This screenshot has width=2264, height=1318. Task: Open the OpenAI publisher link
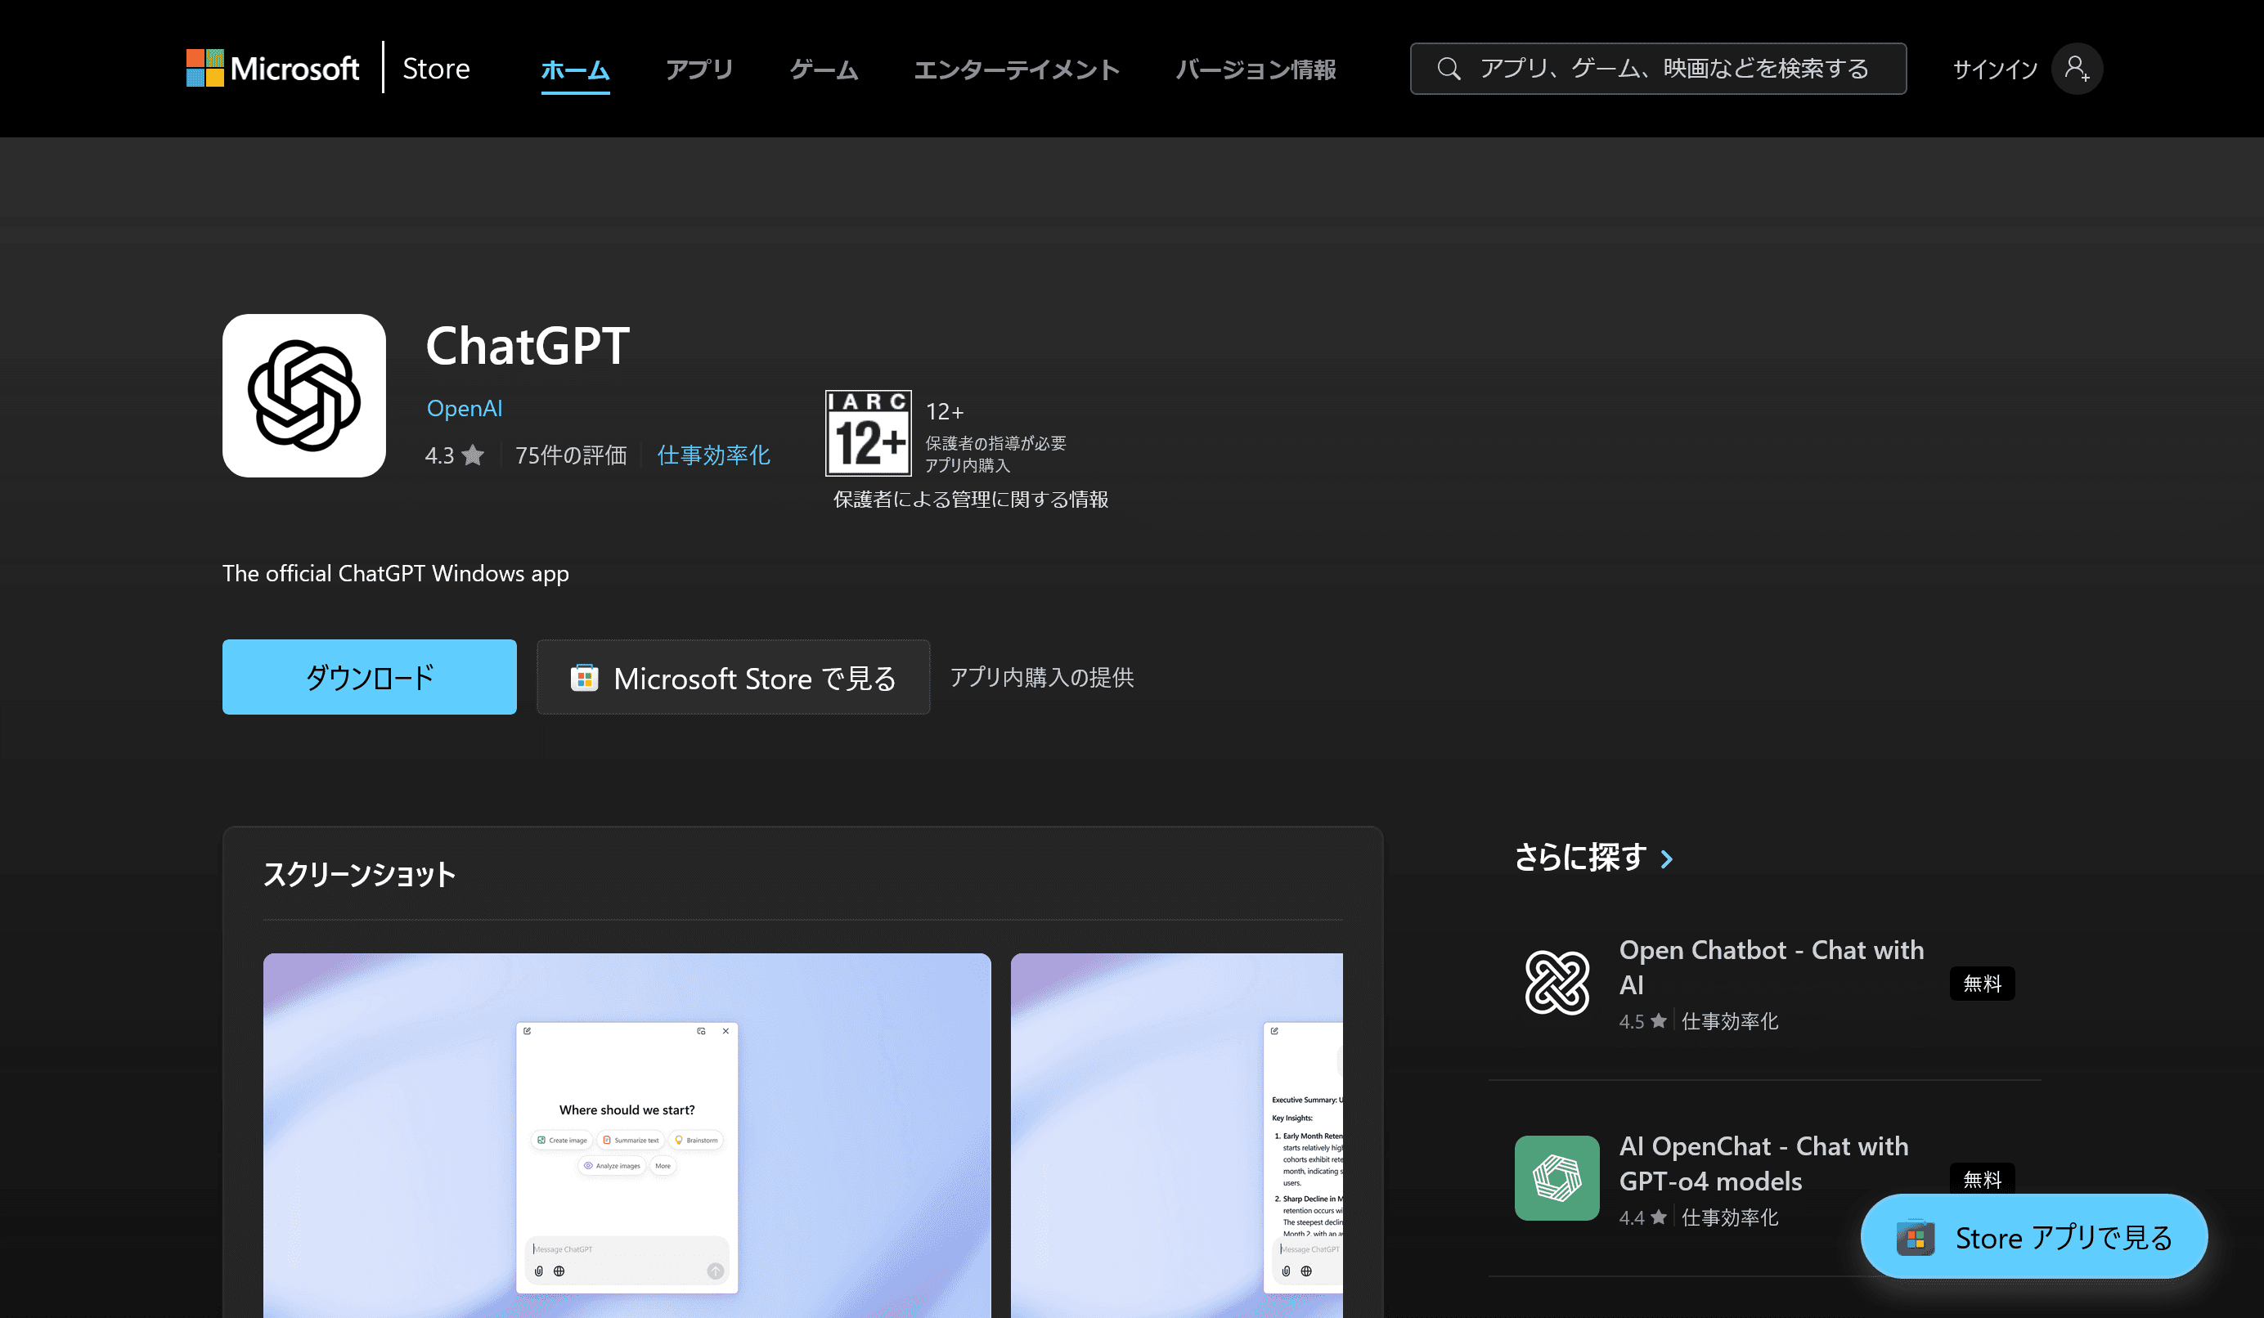(x=464, y=409)
